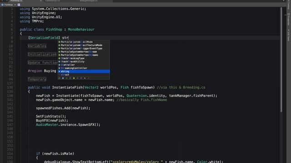Select ParticleSystemTrailMode at top of list

[x=84, y=42]
